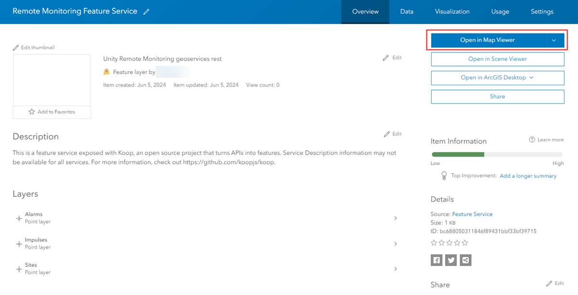Click the Learn more help icon

(532, 140)
